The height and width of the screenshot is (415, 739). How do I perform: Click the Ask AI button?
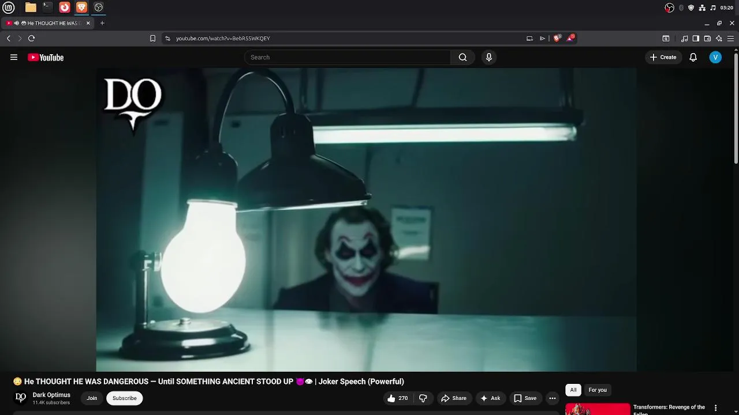tap(490, 398)
